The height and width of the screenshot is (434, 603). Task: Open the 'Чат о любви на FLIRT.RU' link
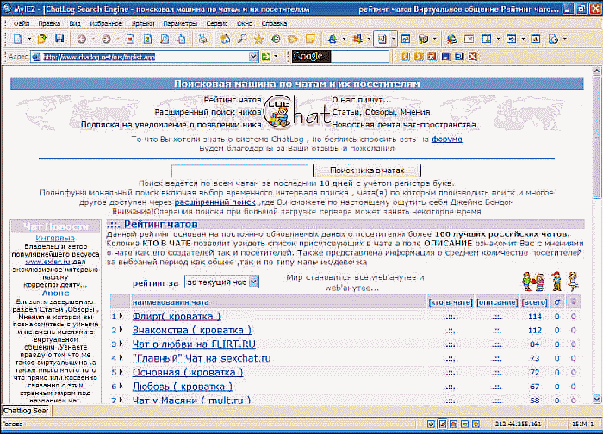tap(194, 344)
